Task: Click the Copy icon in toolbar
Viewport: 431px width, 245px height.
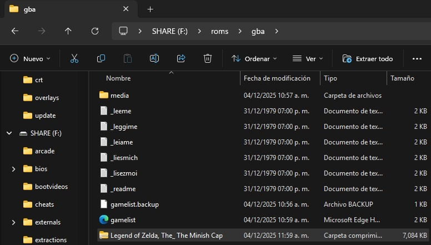Action: (x=101, y=58)
